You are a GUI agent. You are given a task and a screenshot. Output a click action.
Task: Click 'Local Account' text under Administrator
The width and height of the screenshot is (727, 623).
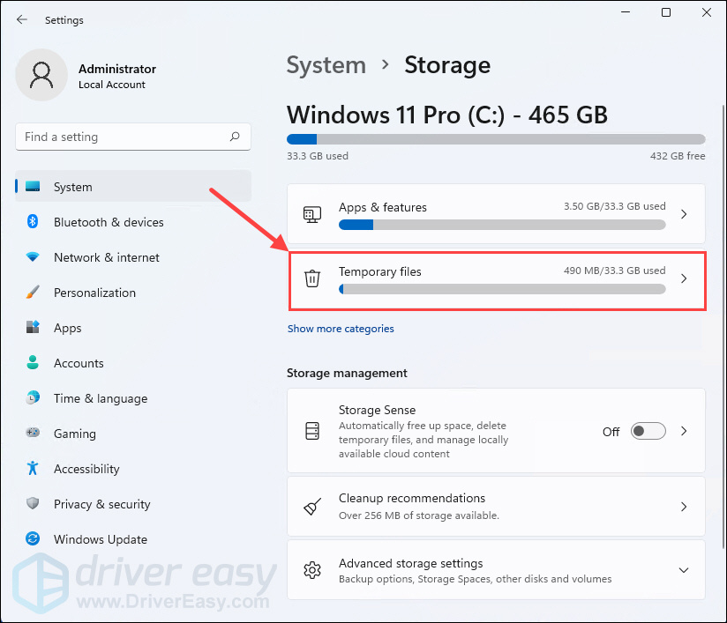coord(112,85)
